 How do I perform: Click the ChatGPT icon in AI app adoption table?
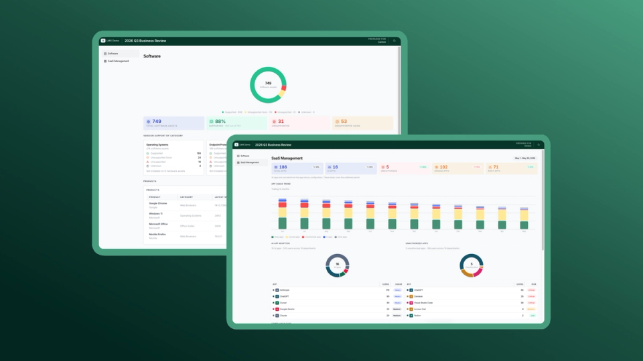(277, 296)
